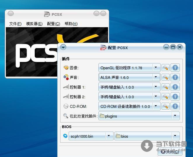Click the PCSX logo in main window titlebar

(x=47, y=14)
